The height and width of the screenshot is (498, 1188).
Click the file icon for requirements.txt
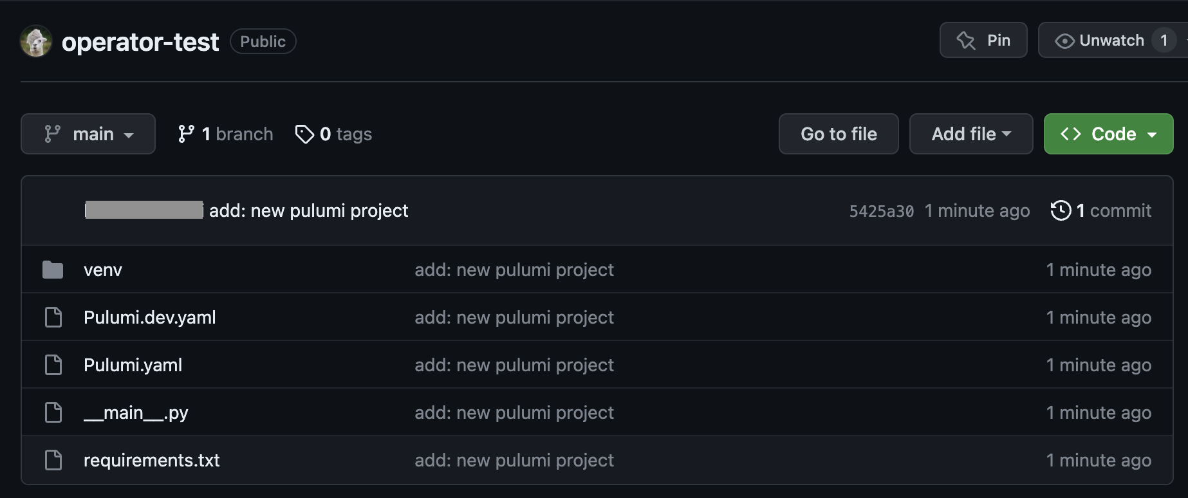pyautogui.click(x=53, y=460)
